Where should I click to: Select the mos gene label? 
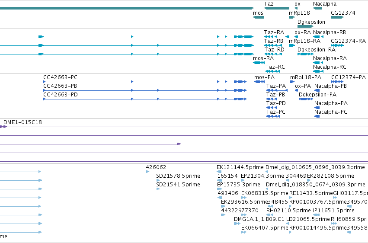click(x=258, y=13)
